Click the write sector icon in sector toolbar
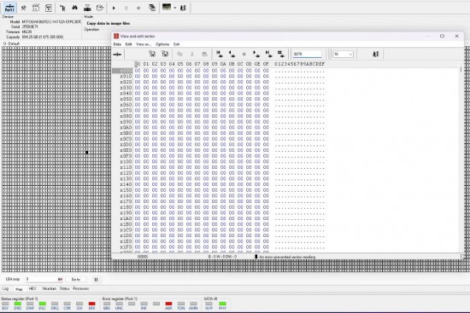 (165, 54)
